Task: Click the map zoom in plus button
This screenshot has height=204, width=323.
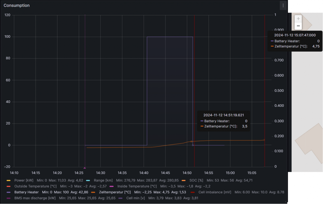Action: (x=298, y=19)
